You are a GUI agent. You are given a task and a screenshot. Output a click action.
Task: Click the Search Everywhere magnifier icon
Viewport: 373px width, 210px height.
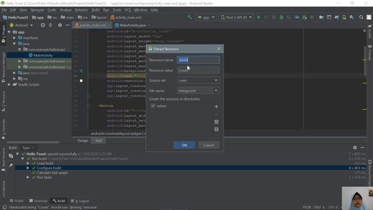click(361, 17)
